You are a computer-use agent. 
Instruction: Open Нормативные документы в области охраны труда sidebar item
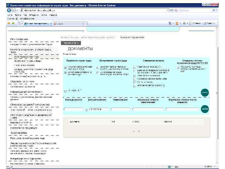point(31,51)
